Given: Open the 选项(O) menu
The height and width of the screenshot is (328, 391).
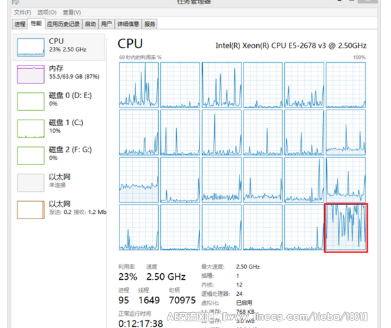Looking at the screenshot, I should tap(47, 13).
